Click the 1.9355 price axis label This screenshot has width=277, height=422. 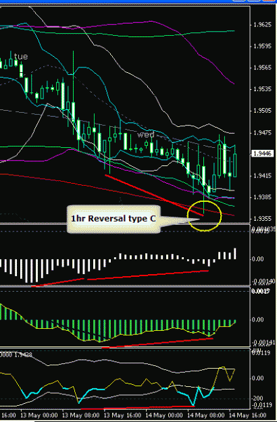pos(262,219)
